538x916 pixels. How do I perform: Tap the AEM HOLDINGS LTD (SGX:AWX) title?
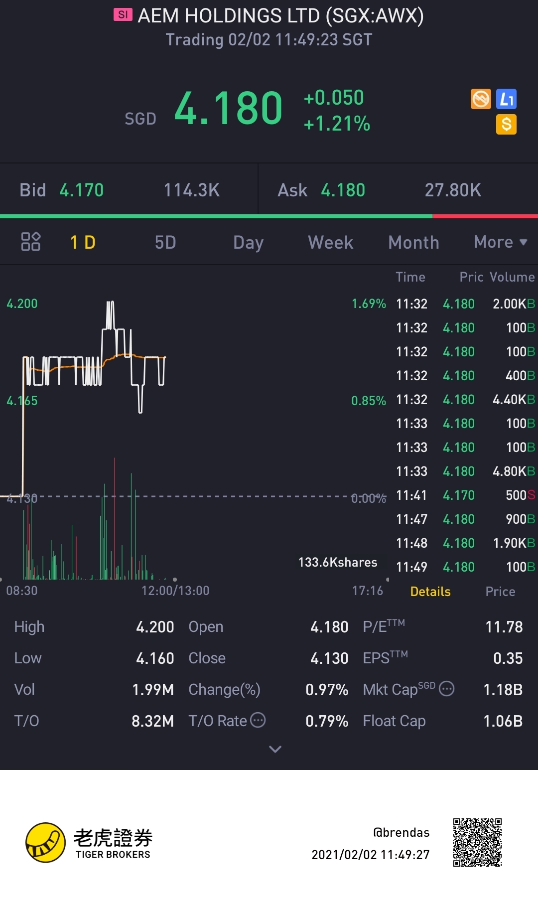280,16
